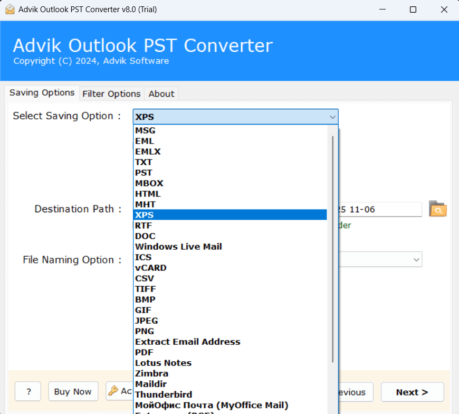Click the key icon on the Activate button
The height and width of the screenshot is (414, 459).
point(113,391)
